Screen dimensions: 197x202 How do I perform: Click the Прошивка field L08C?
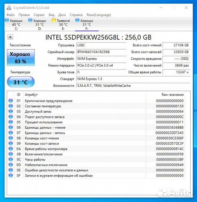[101, 45]
